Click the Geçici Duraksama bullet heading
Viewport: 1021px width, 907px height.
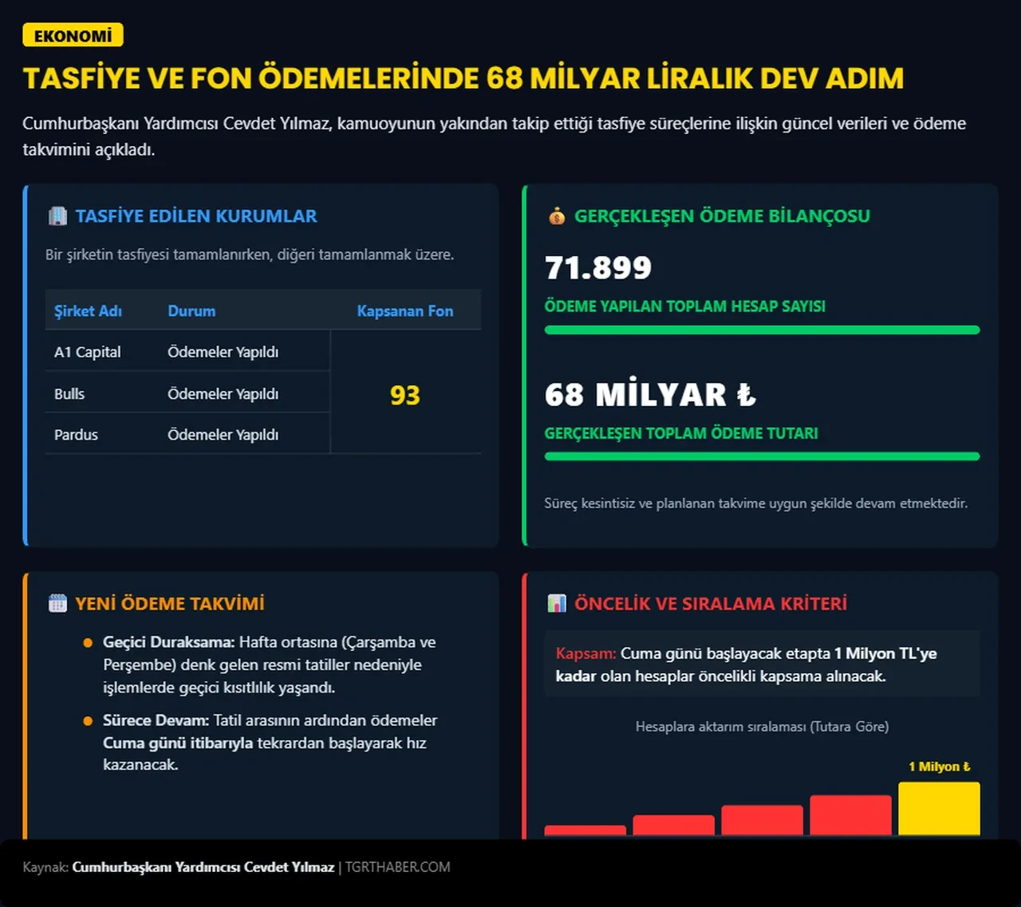[x=169, y=642]
